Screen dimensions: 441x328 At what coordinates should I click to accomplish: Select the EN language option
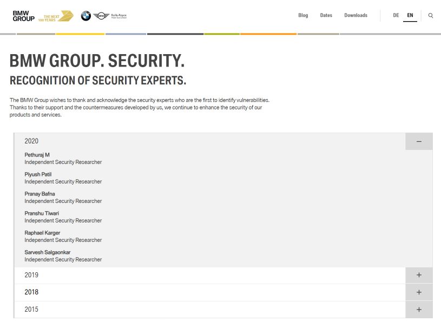(410, 15)
